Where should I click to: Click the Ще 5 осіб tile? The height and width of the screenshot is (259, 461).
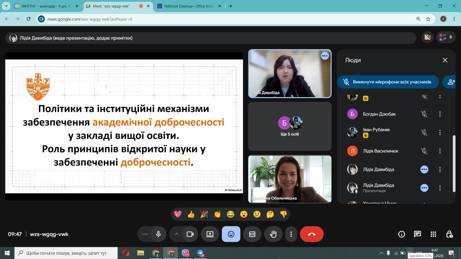click(290, 126)
